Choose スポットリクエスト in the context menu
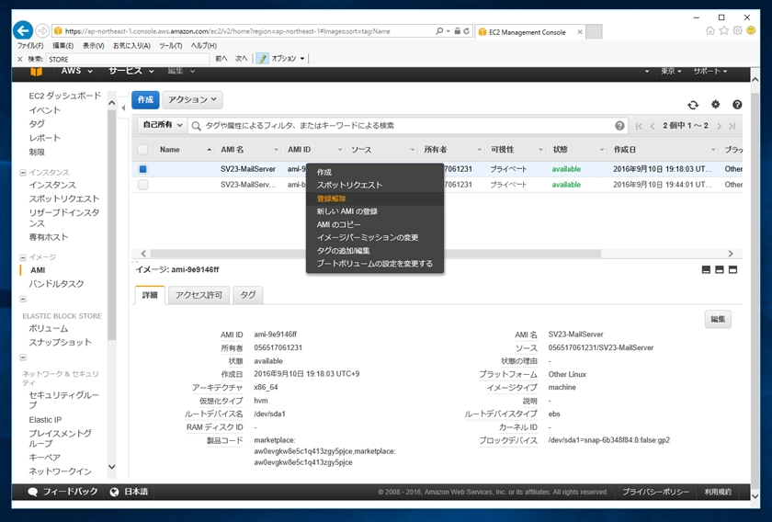The width and height of the screenshot is (772, 522). 375,185
